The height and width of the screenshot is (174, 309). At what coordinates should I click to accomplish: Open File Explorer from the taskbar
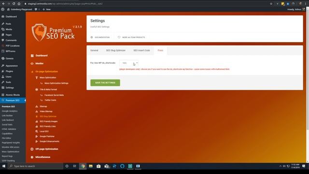point(91,166)
